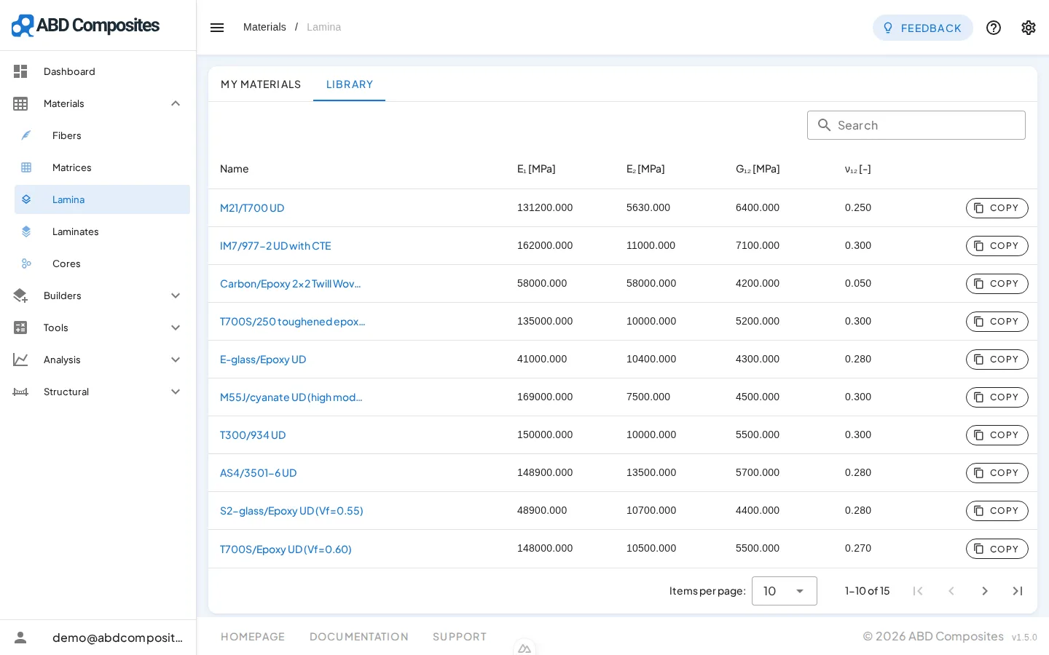Viewport: 1049px width, 655px height.
Task: Expand the Structural sidebar section
Action: coord(176,392)
